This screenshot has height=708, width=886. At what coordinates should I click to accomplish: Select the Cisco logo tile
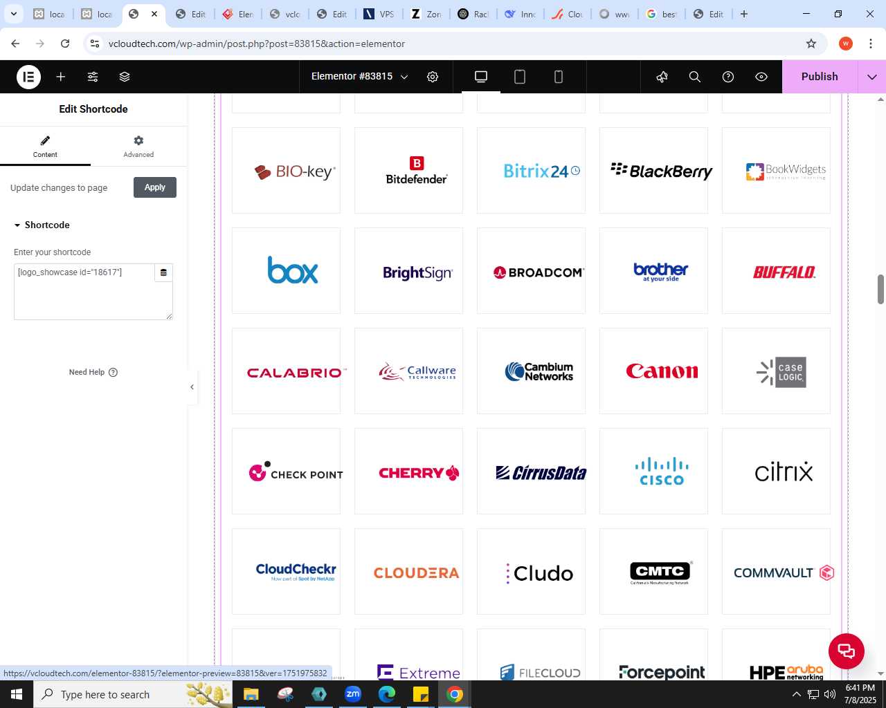[x=653, y=471]
